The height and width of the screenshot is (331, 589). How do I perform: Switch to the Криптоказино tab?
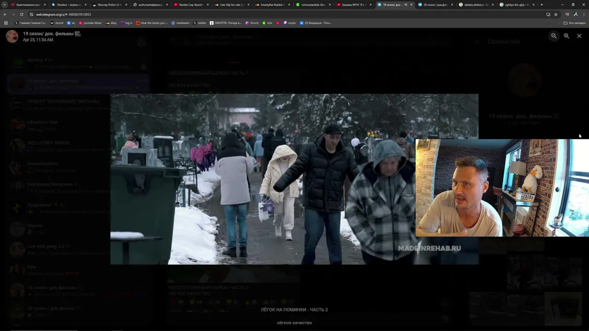click(28, 5)
